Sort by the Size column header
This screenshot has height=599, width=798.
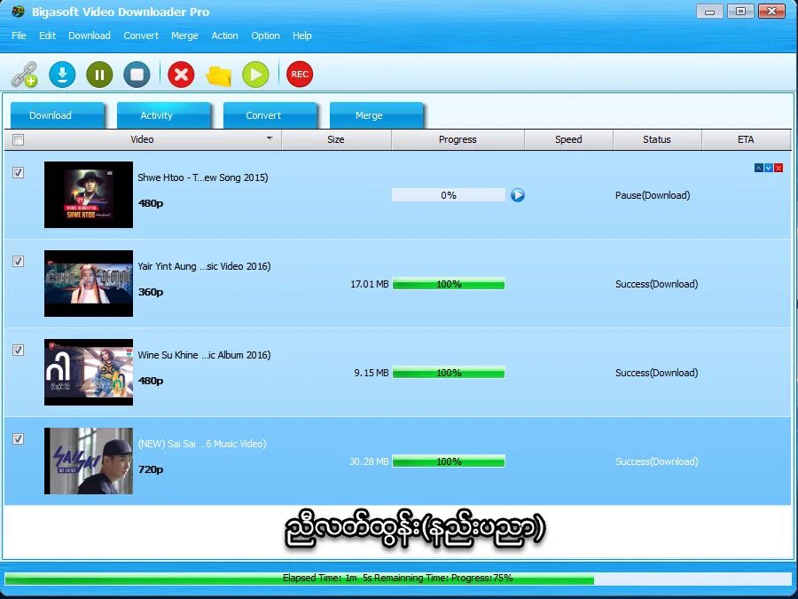tap(336, 139)
